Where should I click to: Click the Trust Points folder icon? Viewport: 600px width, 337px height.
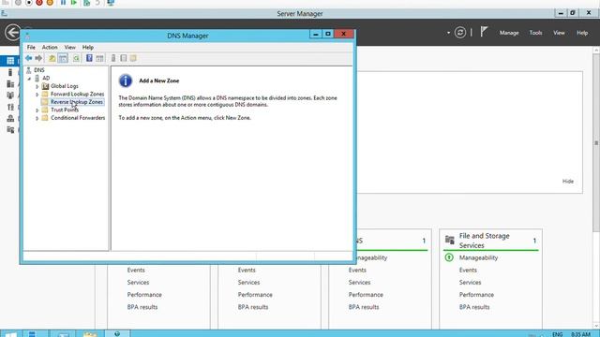[45, 110]
